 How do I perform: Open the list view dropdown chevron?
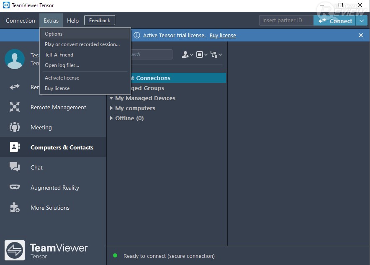click(x=206, y=55)
